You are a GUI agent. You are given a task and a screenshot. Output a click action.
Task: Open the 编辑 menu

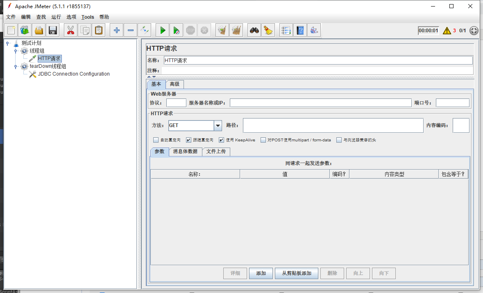[x=26, y=17]
